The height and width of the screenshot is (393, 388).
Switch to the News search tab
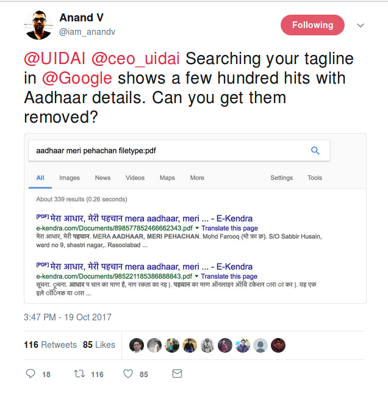point(102,178)
